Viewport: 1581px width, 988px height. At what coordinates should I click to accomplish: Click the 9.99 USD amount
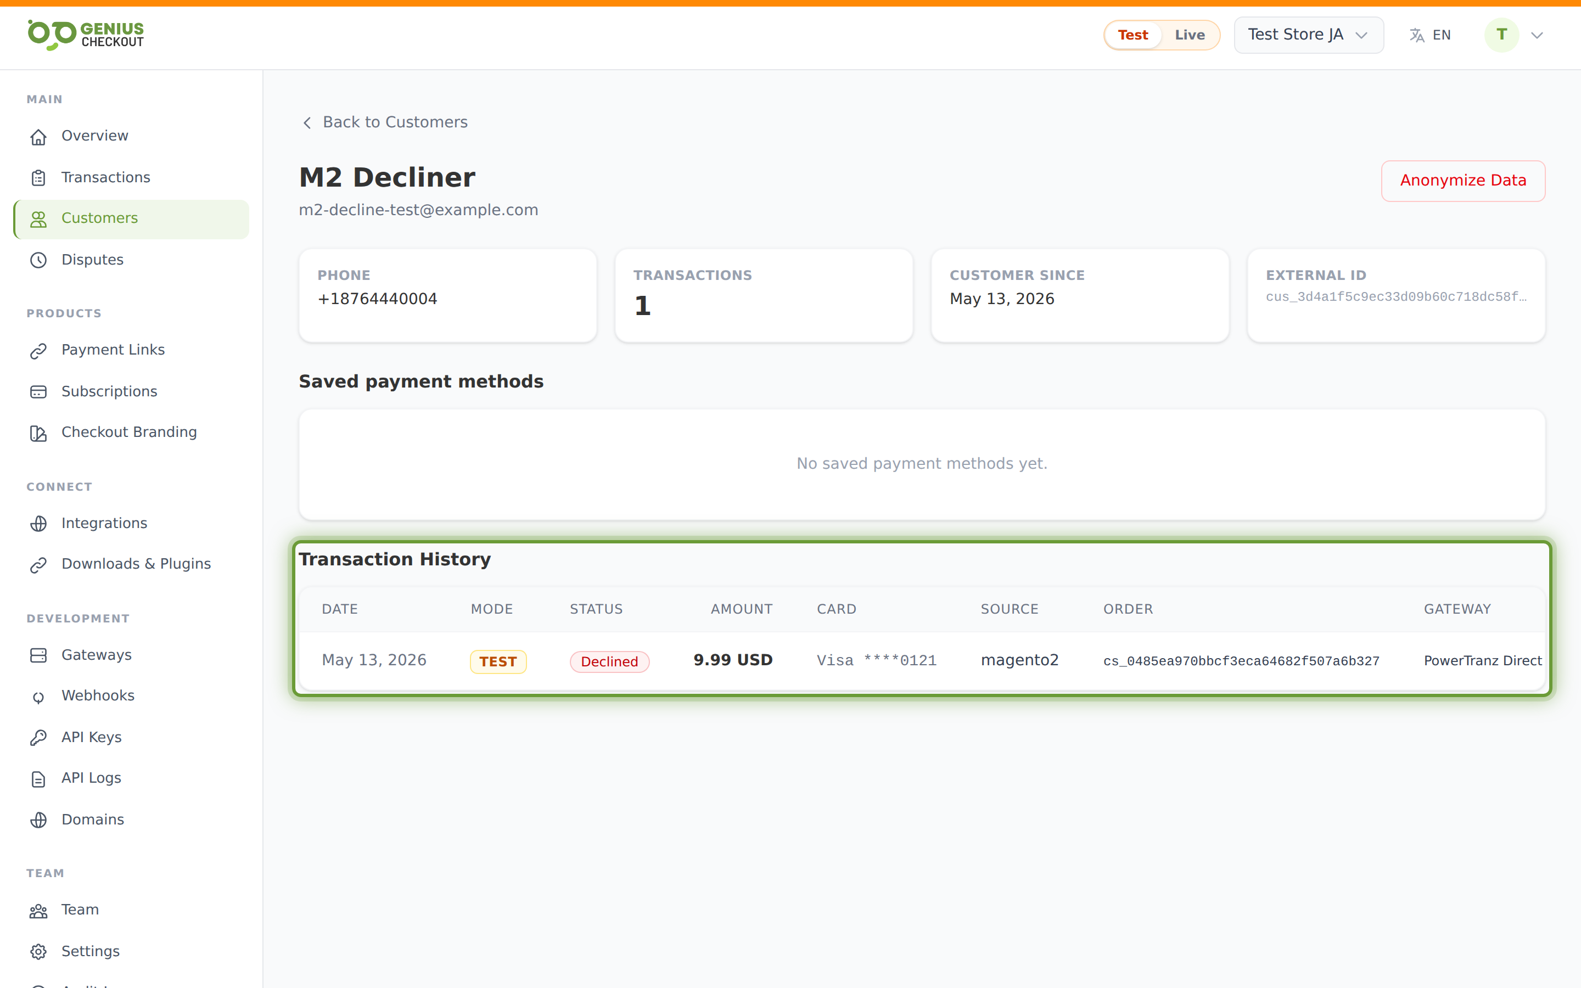point(733,660)
